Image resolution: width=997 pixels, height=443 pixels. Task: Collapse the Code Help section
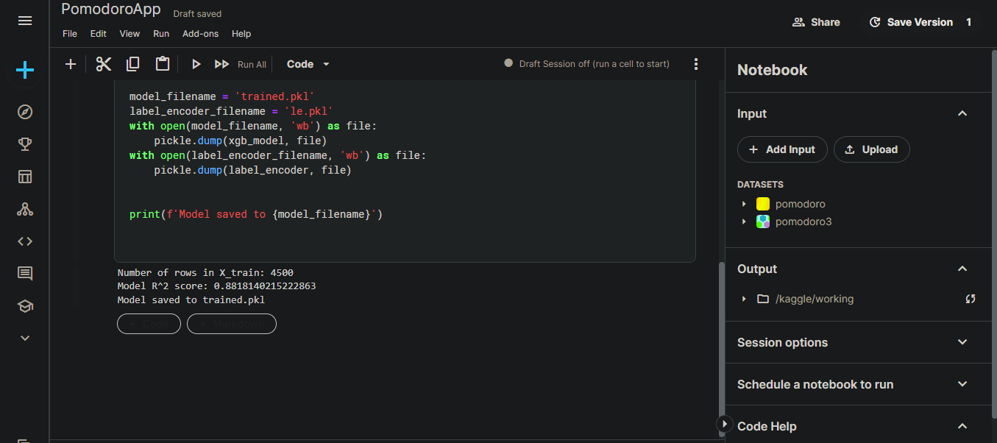click(962, 426)
